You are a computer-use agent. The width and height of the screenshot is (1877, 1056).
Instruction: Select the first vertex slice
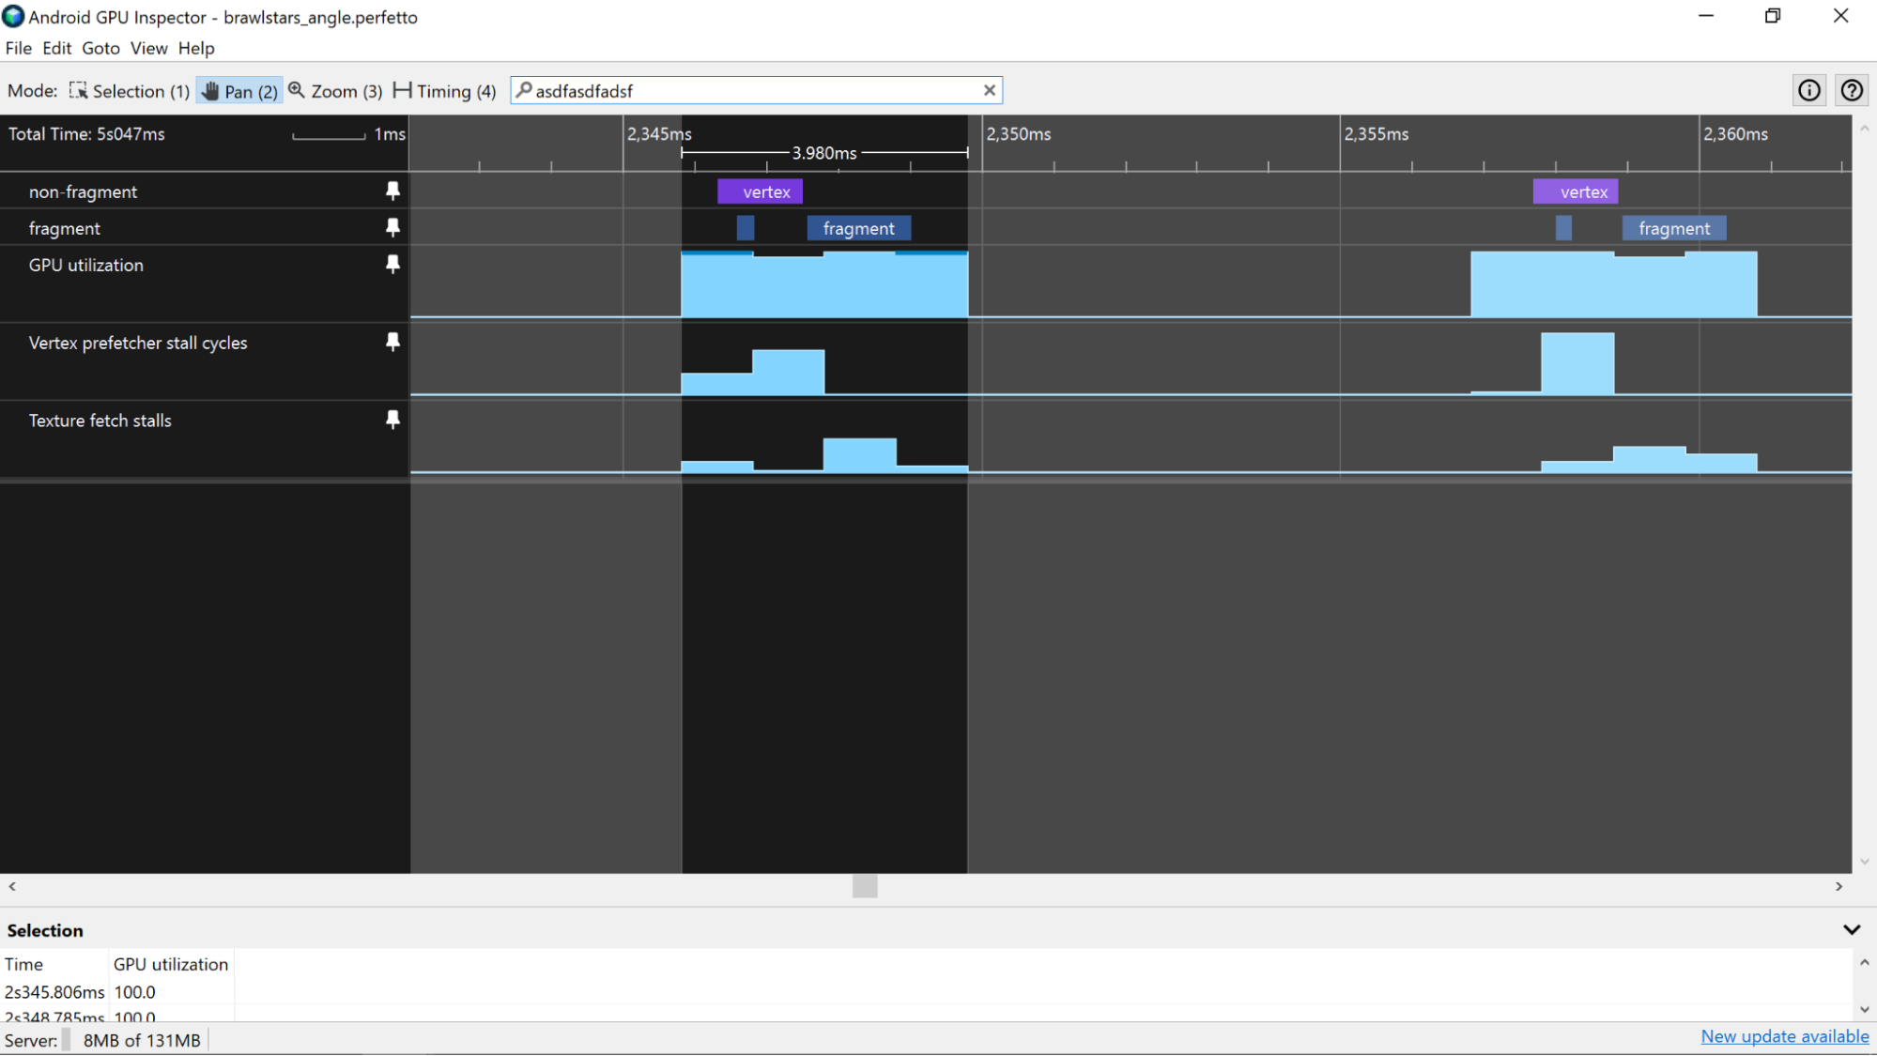click(760, 191)
